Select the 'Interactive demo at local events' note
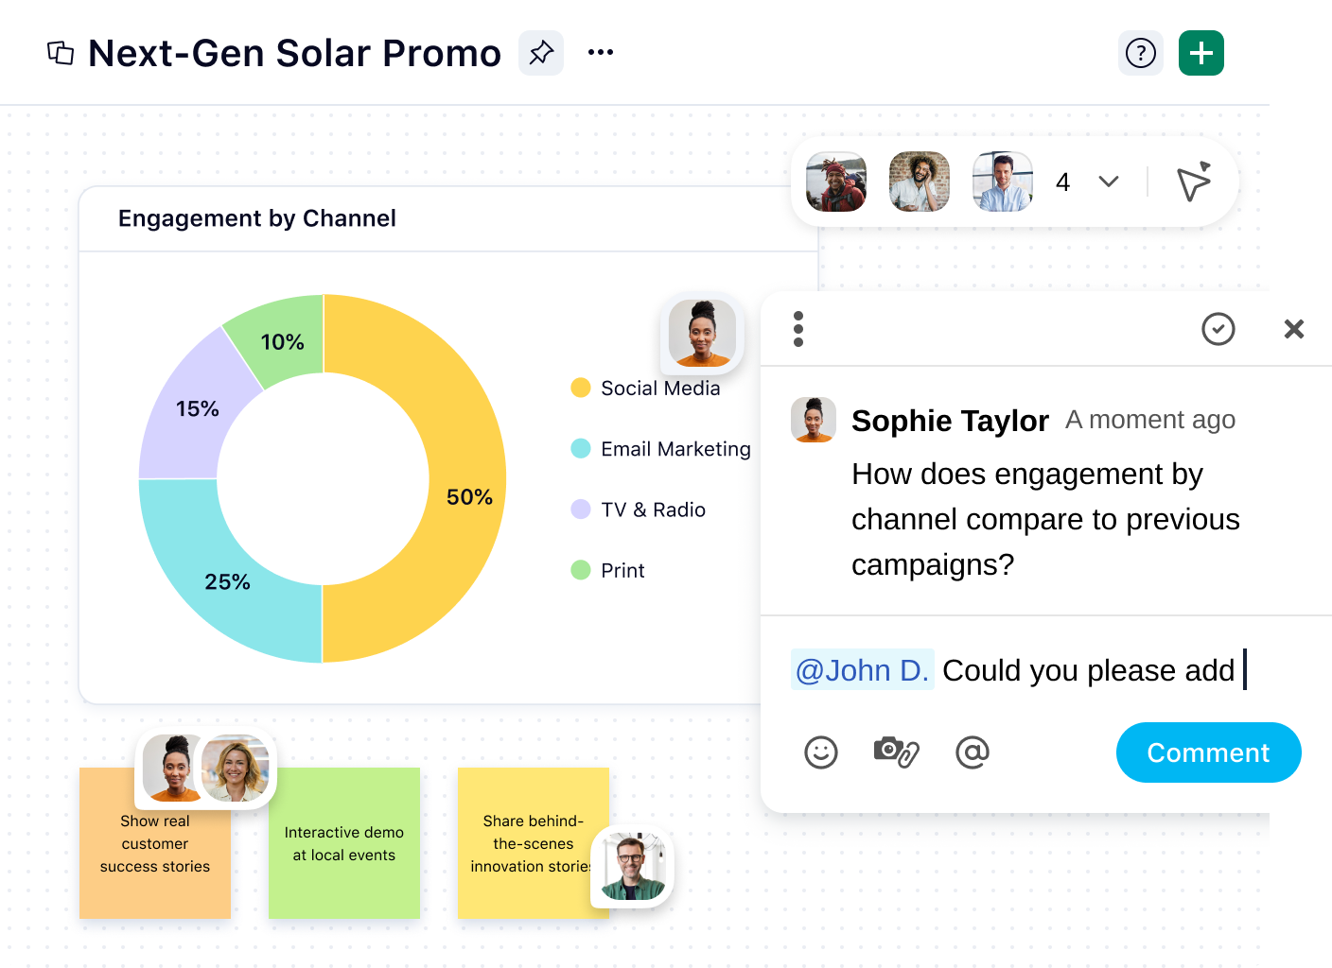This screenshot has height=968, width=1332. tap(344, 843)
